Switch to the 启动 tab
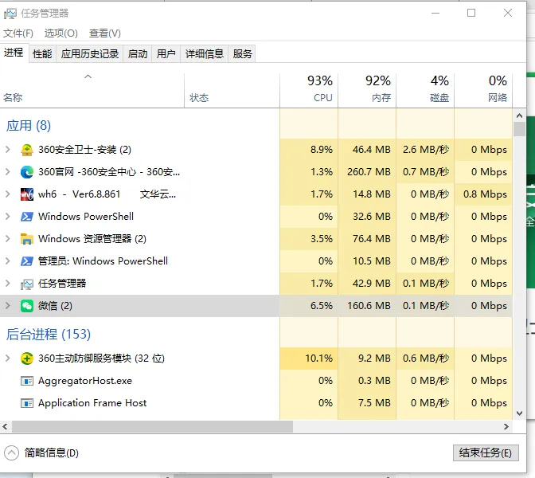Screen dimensions: 535x478 [138, 53]
